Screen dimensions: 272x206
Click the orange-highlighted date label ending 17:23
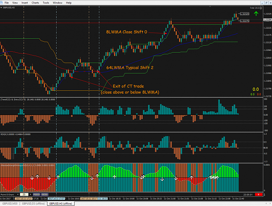24,199
